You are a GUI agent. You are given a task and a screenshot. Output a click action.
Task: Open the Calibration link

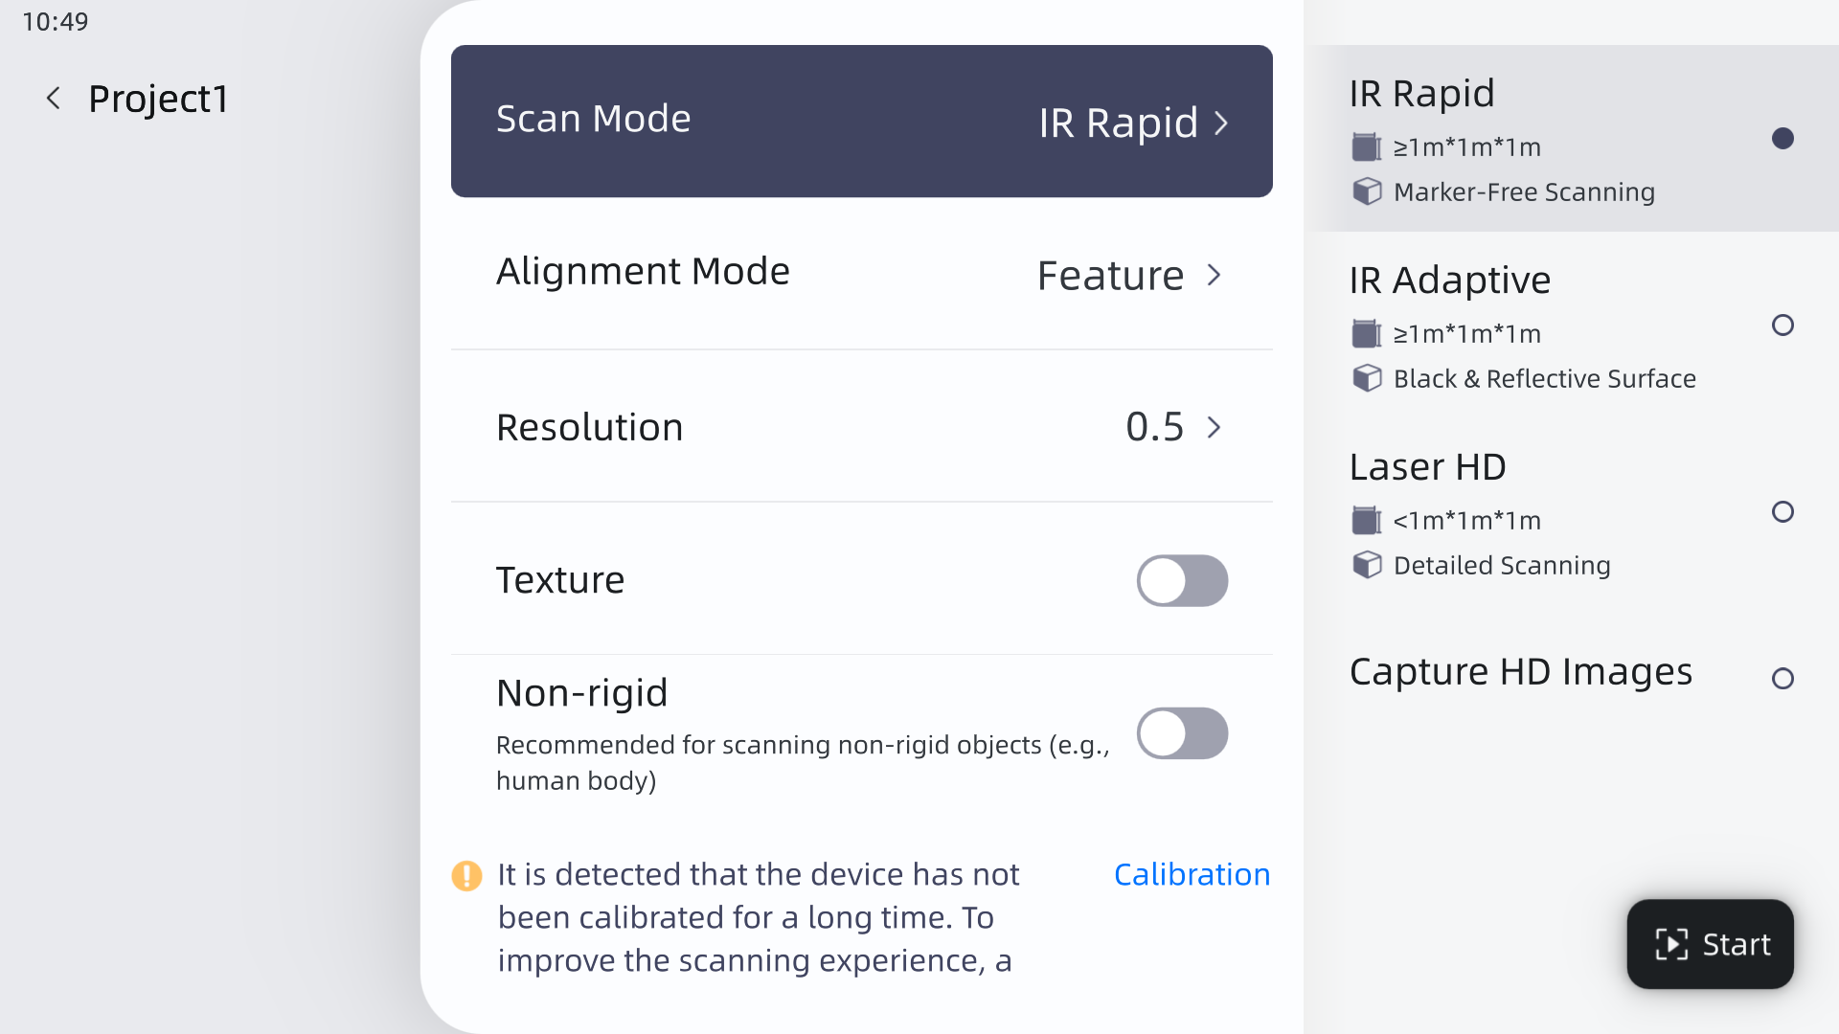(x=1192, y=875)
